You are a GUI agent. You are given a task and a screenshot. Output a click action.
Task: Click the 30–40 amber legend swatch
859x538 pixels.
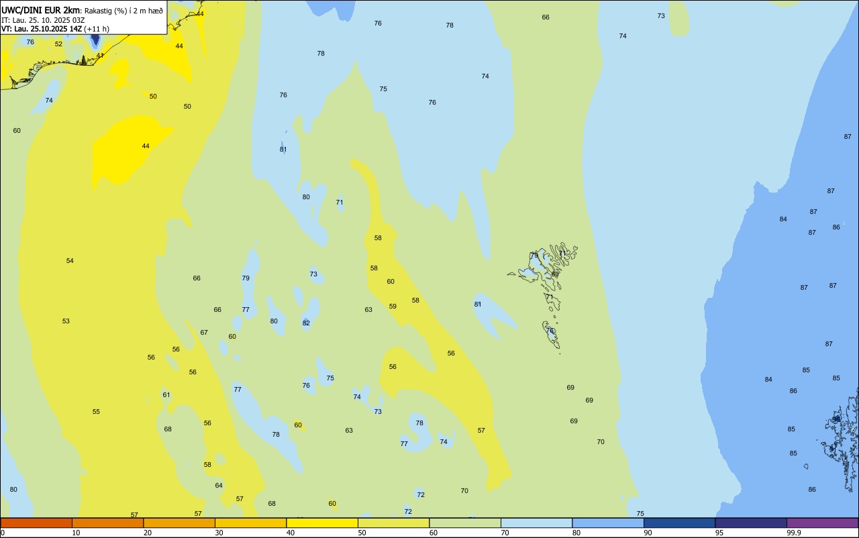click(x=250, y=523)
